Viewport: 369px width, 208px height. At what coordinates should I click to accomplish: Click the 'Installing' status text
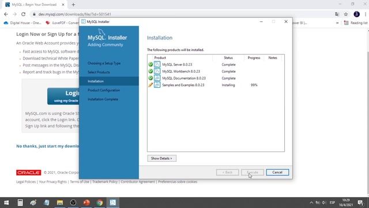(x=228, y=85)
